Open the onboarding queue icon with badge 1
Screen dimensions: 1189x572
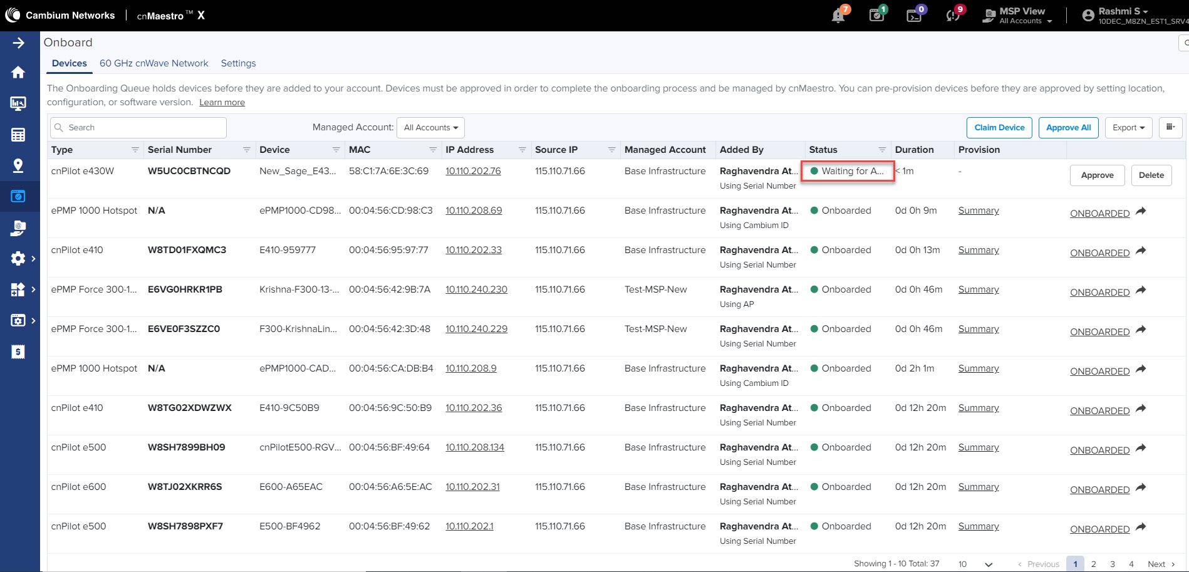coord(877,15)
